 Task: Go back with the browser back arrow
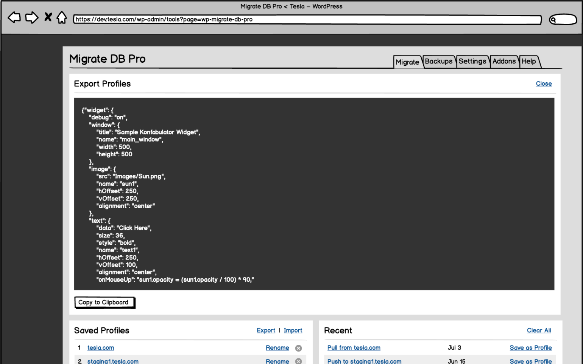tap(14, 17)
